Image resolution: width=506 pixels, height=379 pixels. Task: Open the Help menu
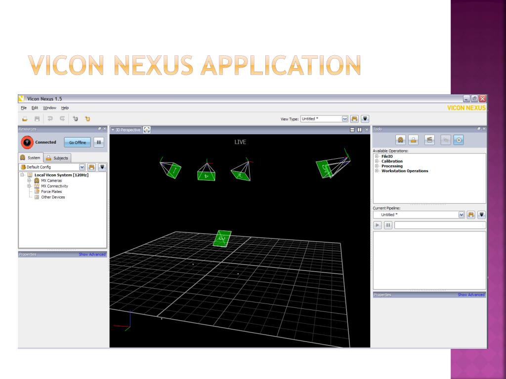pyautogui.click(x=65, y=108)
